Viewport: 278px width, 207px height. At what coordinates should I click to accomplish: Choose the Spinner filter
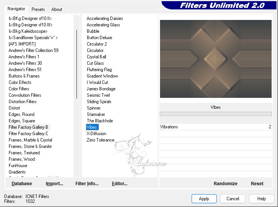coord(94,108)
